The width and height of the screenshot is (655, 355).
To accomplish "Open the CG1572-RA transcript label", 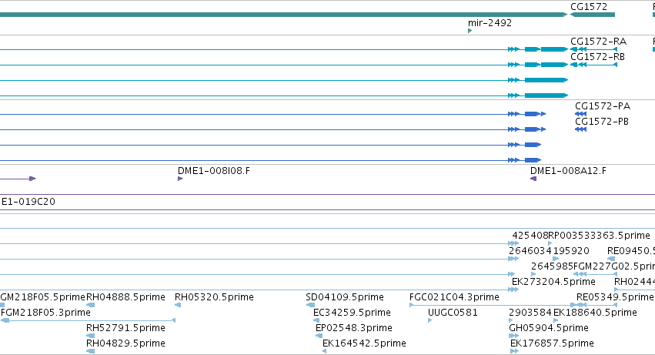I will [598, 42].
